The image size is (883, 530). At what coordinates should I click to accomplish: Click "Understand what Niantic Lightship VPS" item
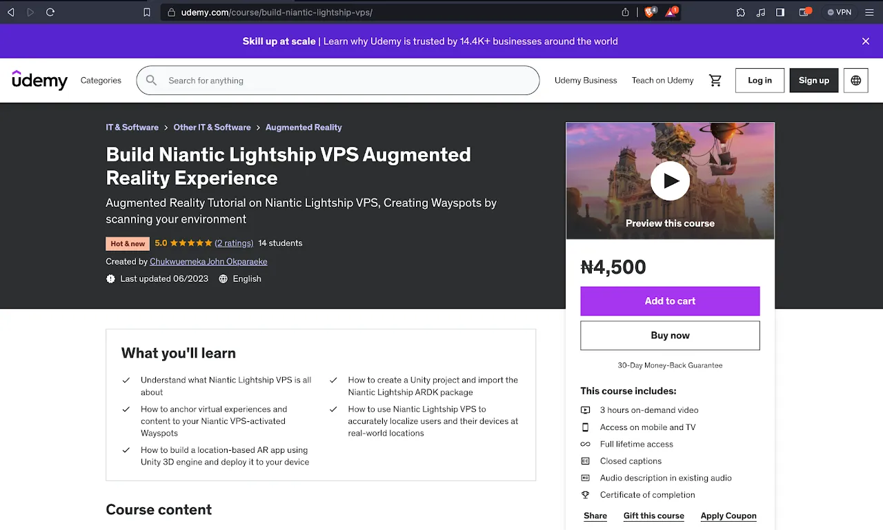click(x=226, y=386)
